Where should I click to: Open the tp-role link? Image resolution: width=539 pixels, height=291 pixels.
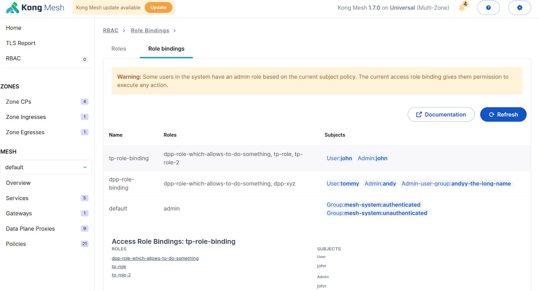pyautogui.click(x=119, y=266)
